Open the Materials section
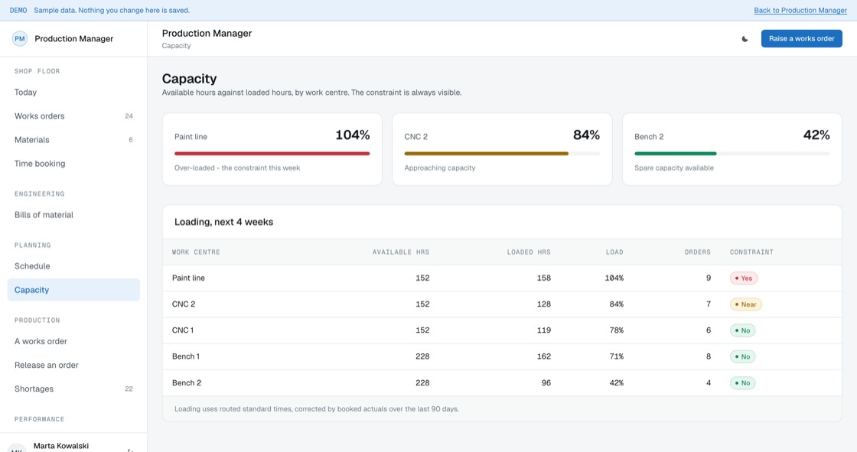Screen dimensions: 857x452 [73, 140]
